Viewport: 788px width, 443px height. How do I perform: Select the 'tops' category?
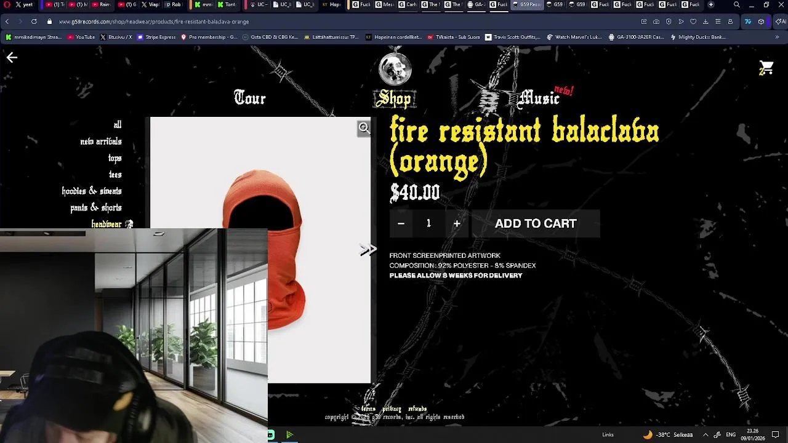(115, 158)
